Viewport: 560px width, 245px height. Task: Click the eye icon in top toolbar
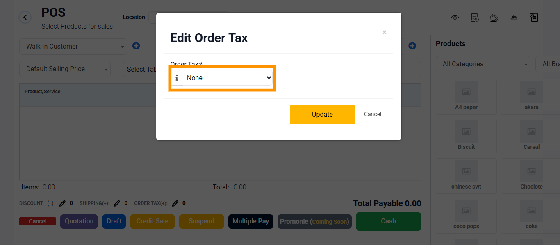[x=455, y=18]
